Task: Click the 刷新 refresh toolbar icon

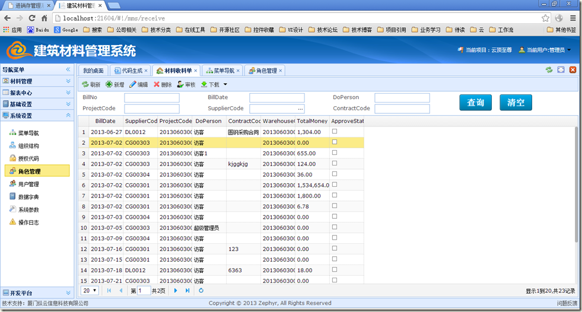Action: tap(85, 85)
